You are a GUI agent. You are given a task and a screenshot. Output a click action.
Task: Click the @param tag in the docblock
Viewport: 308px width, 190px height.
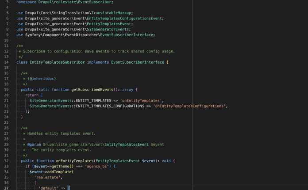[x=34, y=144]
